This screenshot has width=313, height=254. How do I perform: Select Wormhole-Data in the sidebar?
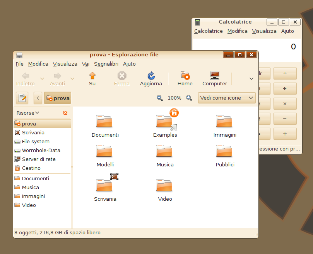[42, 150]
